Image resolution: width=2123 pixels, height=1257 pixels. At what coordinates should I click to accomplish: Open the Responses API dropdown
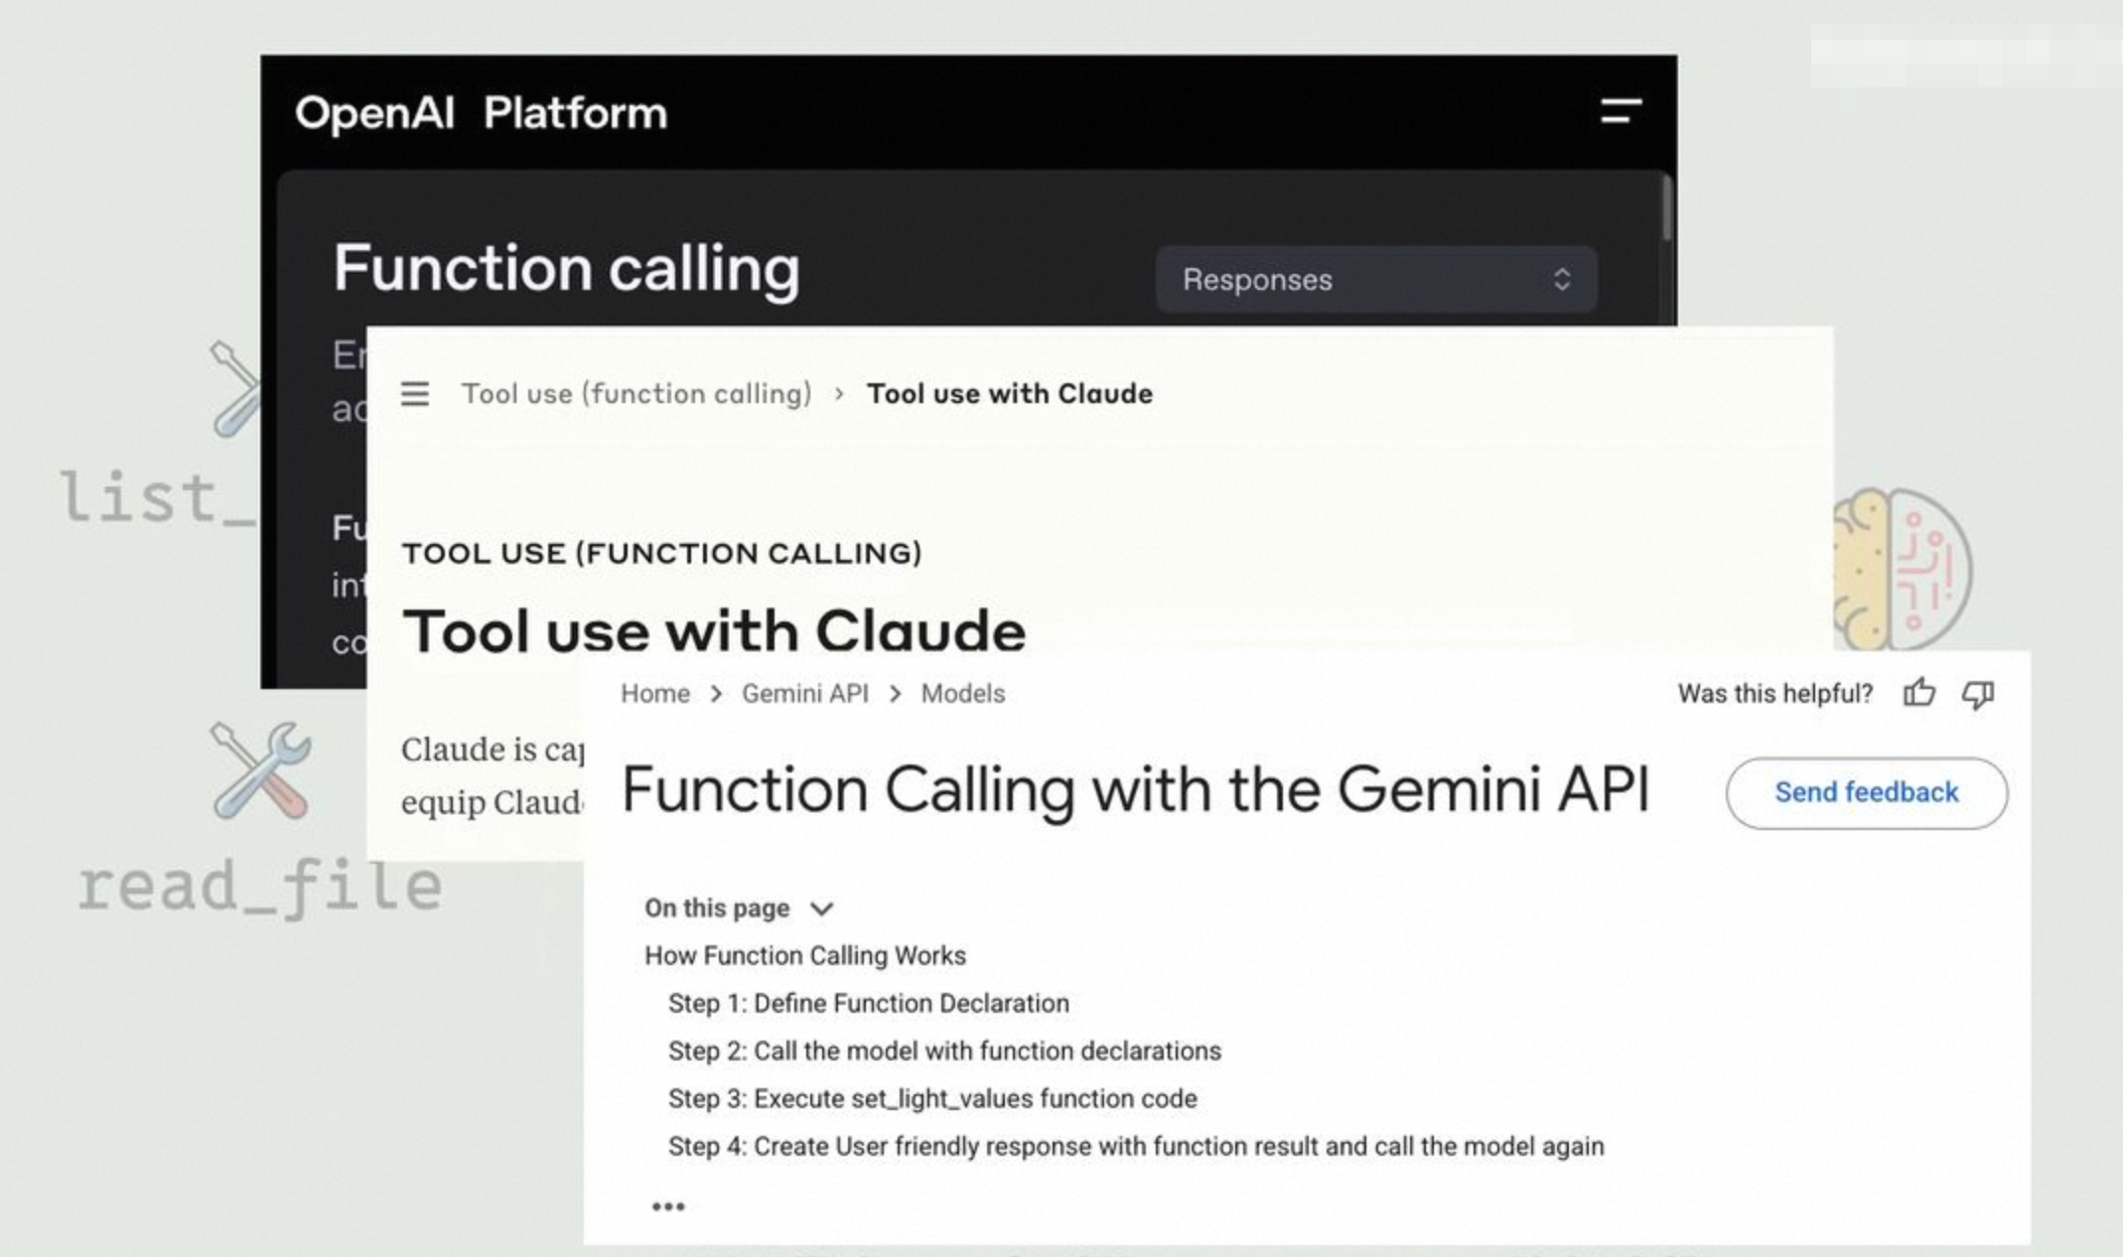(x=1376, y=279)
